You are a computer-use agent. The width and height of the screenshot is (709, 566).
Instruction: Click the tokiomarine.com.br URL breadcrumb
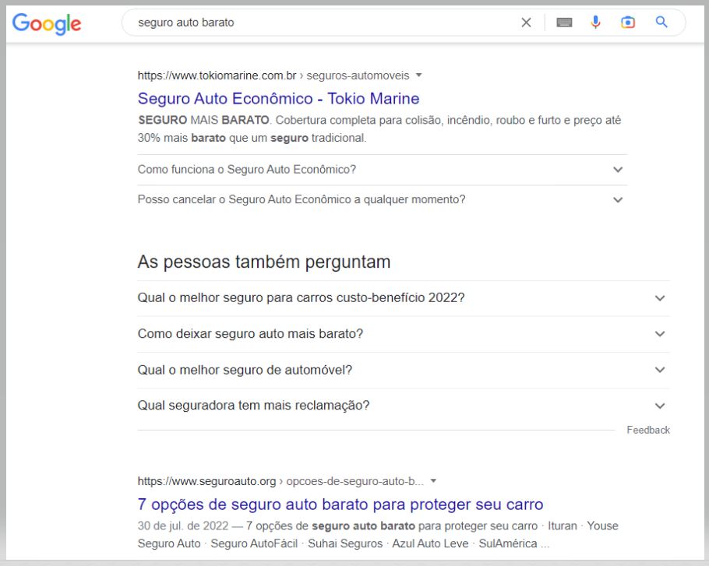pos(273,76)
